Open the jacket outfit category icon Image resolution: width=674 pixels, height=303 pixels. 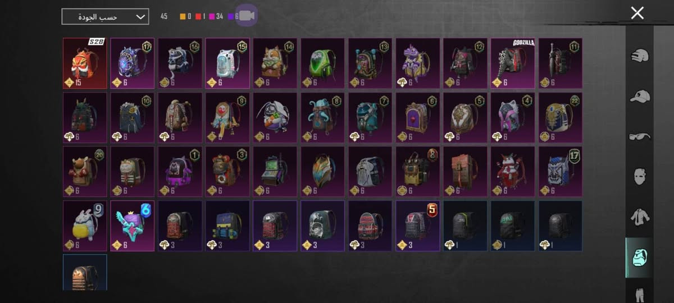640,217
